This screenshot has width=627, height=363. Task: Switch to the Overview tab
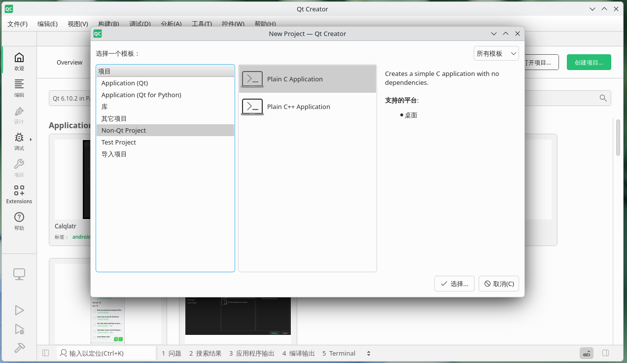(70, 62)
